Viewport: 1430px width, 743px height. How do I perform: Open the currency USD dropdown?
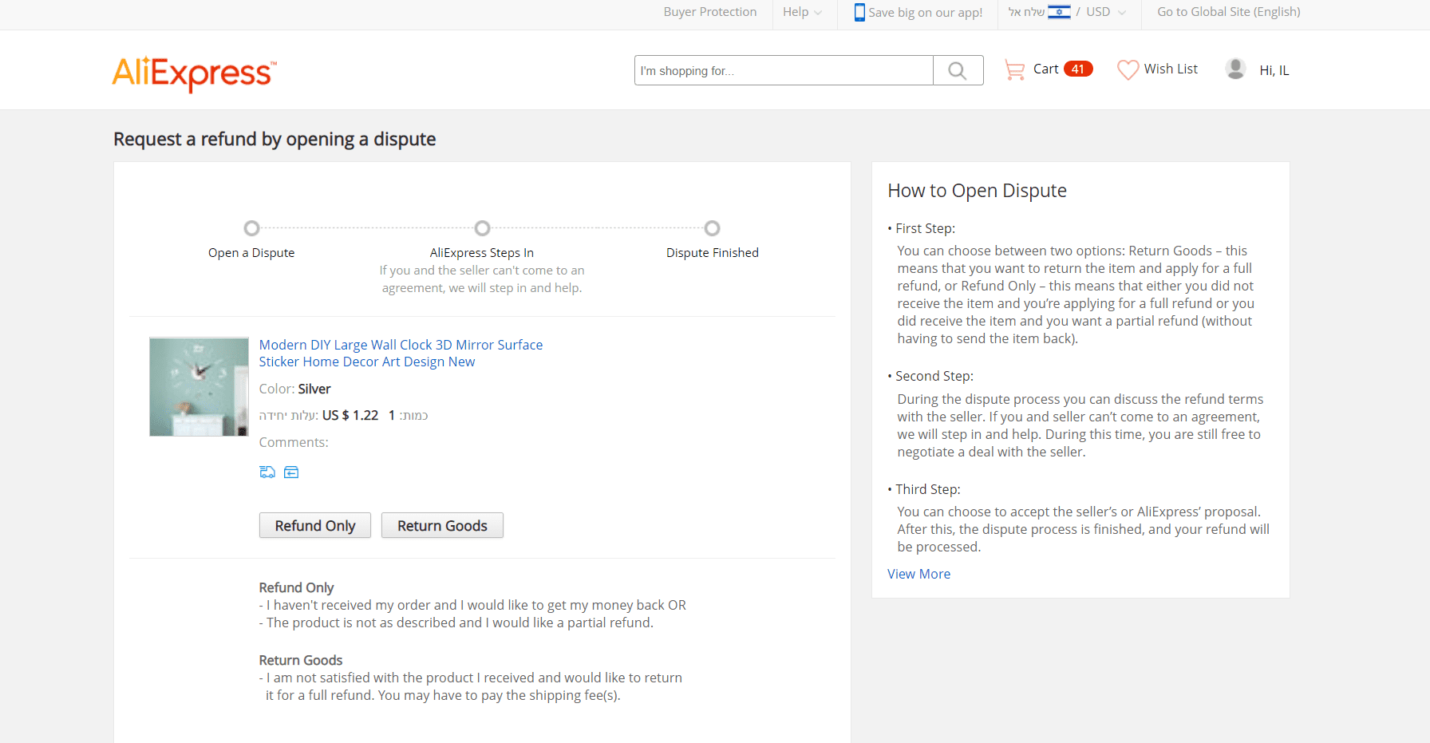[1106, 12]
